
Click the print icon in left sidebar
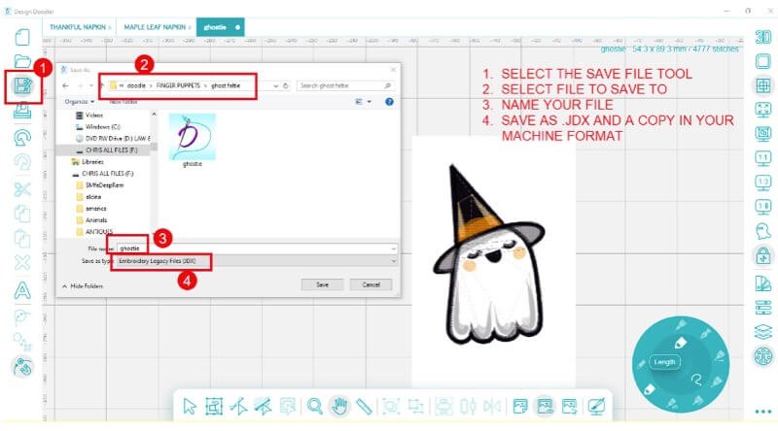(x=22, y=111)
